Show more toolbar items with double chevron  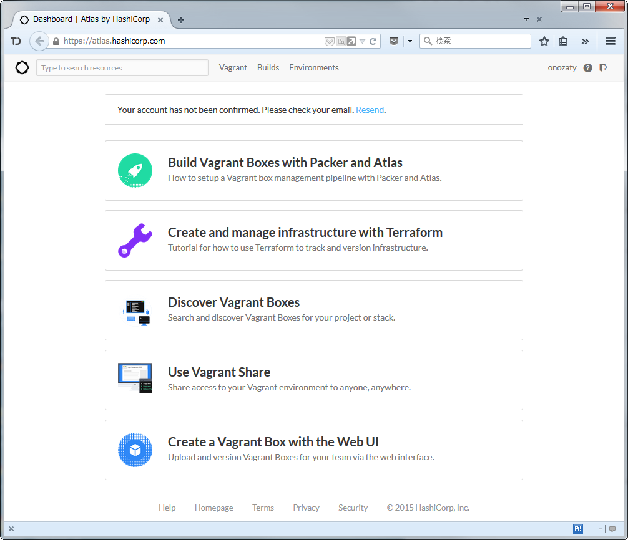pos(585,41)
